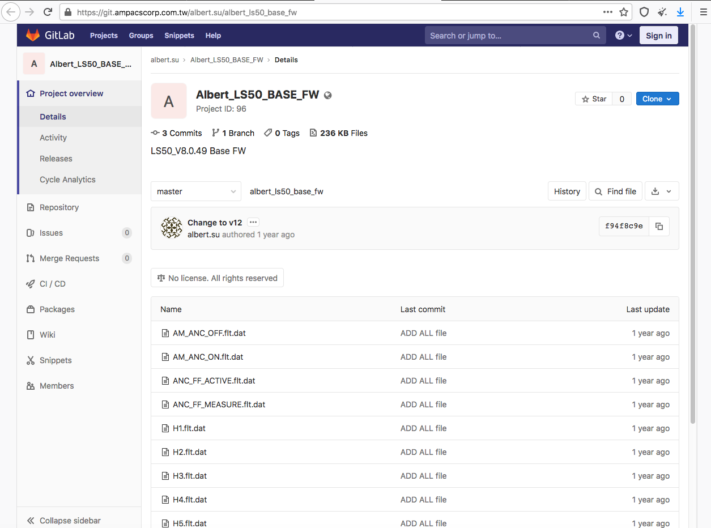Viewport: 711px width, 528px height.
Task: Open Releases in sidebar
Action: pyautogui.click(x=56, y=159)
